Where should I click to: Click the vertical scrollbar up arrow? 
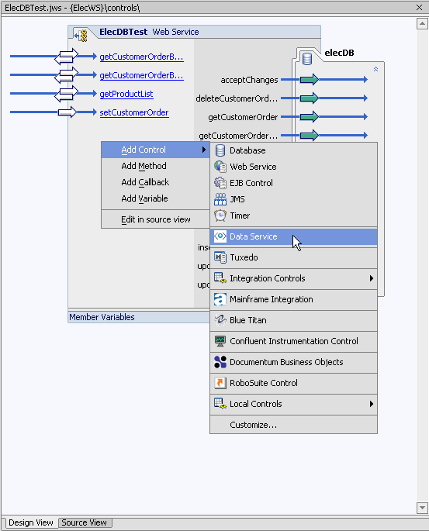pyautogui.click(x=422, y=24)
